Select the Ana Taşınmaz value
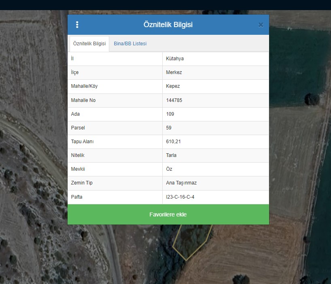 [x=180, y=183]
